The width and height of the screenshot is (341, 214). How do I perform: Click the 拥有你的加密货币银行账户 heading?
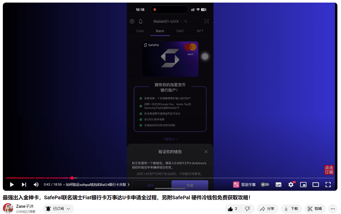pyautogui.click(x=170, y=88)
